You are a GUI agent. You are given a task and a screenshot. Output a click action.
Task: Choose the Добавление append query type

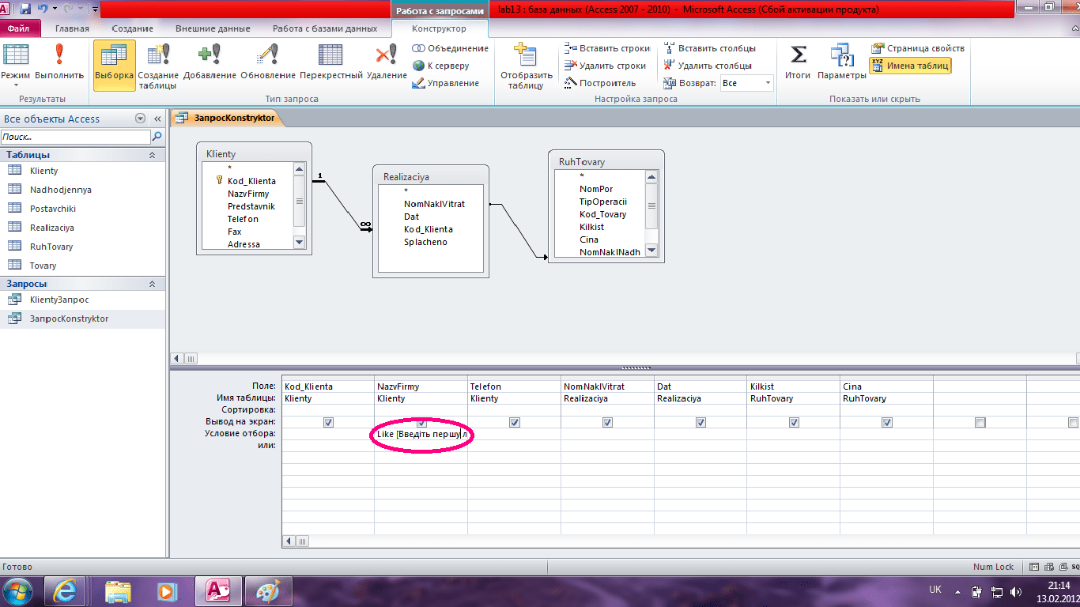point(210,63)
